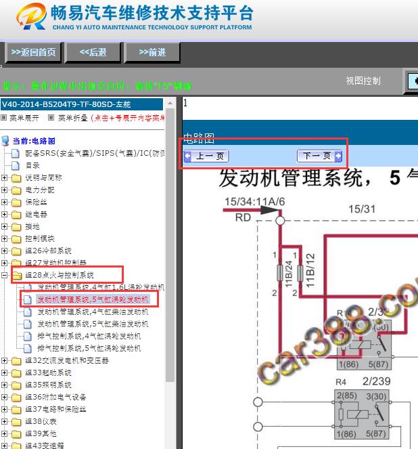418x449 pixels.
Task: Expand the 保险丝 folder node
Action: click(x=4, y=202)
